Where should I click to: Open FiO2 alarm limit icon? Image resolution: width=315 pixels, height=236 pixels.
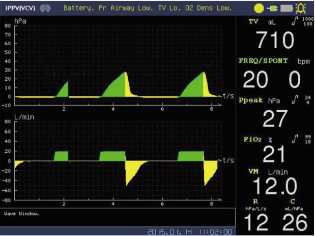[x=295, y=139]
